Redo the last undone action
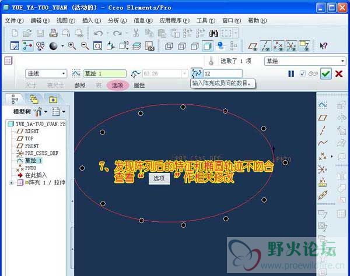Screen dimensions: 350x276 tap(117, 33)
